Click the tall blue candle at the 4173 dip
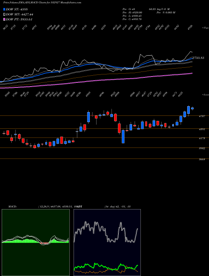This screenshot has width=209, height=276. (x=123, y=137)
